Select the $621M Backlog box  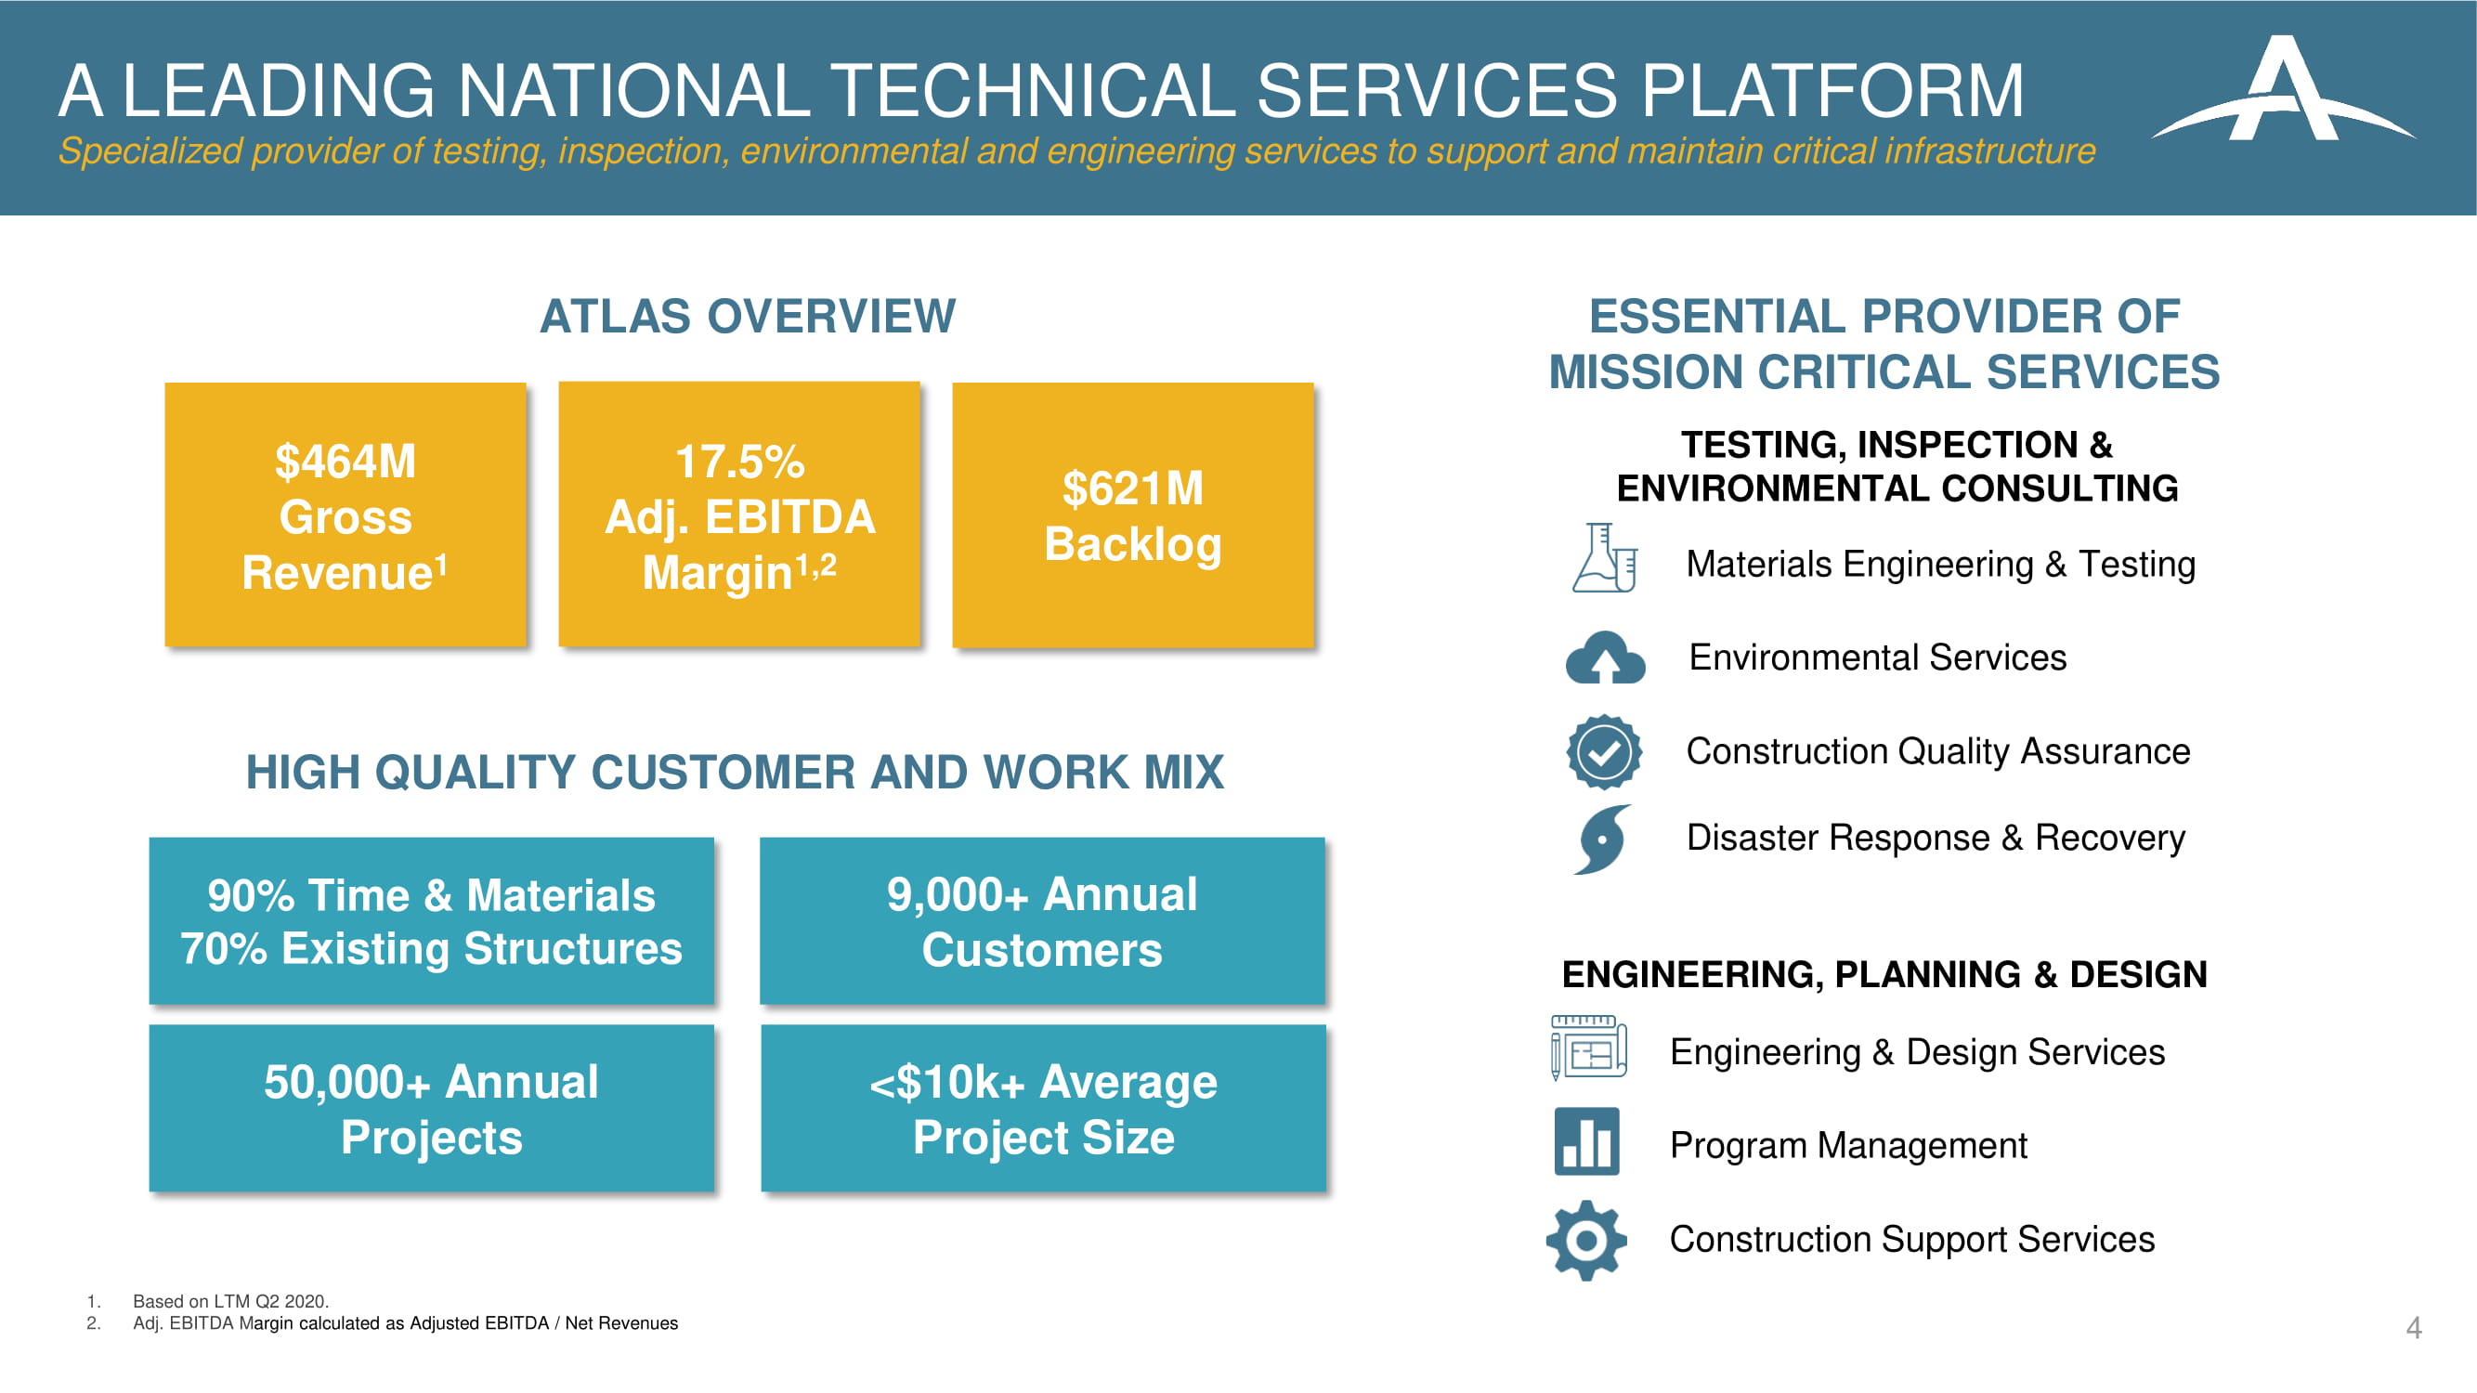coord(1133,515)
